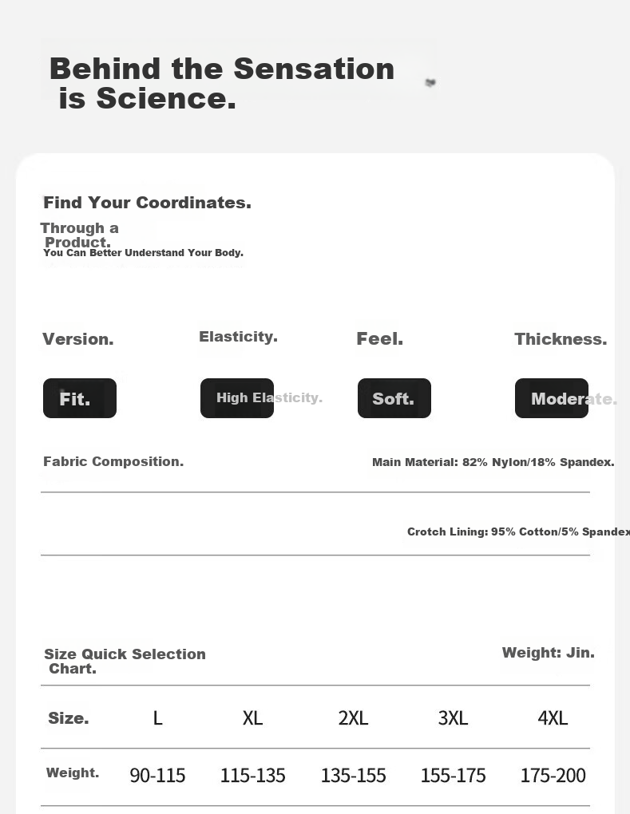Click the 'Behind the Sensation is Science' heading
The image size is (630, 814).
click(222, 84)
